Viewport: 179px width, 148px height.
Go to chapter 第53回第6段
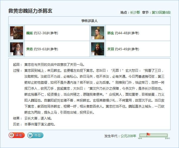pyautogui.click(x=161, y=12)
